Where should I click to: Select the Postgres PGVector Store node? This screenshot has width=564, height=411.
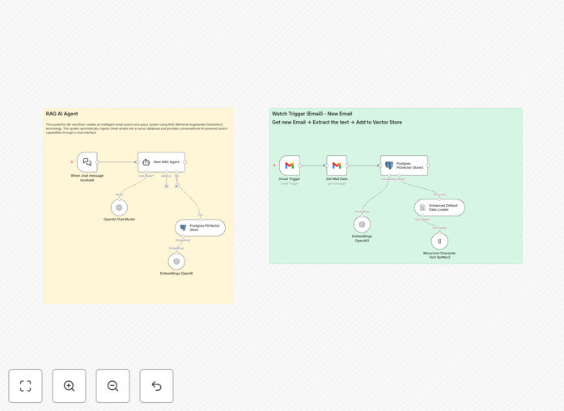[x=201, y=228]
